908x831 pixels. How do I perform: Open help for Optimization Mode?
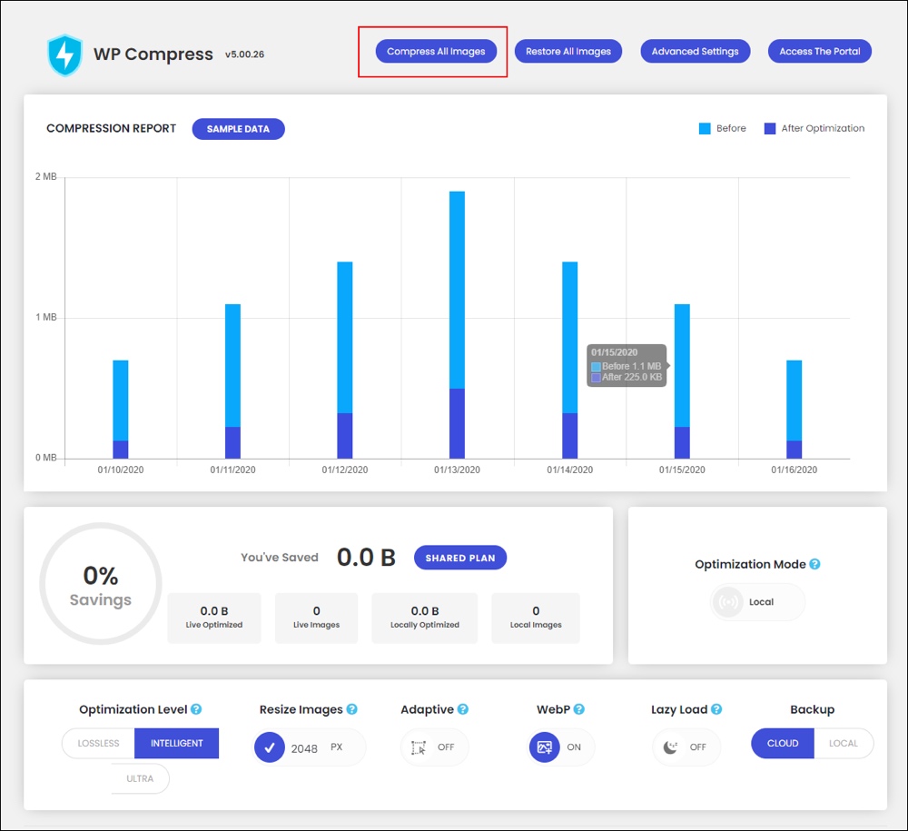pos(814,564)
